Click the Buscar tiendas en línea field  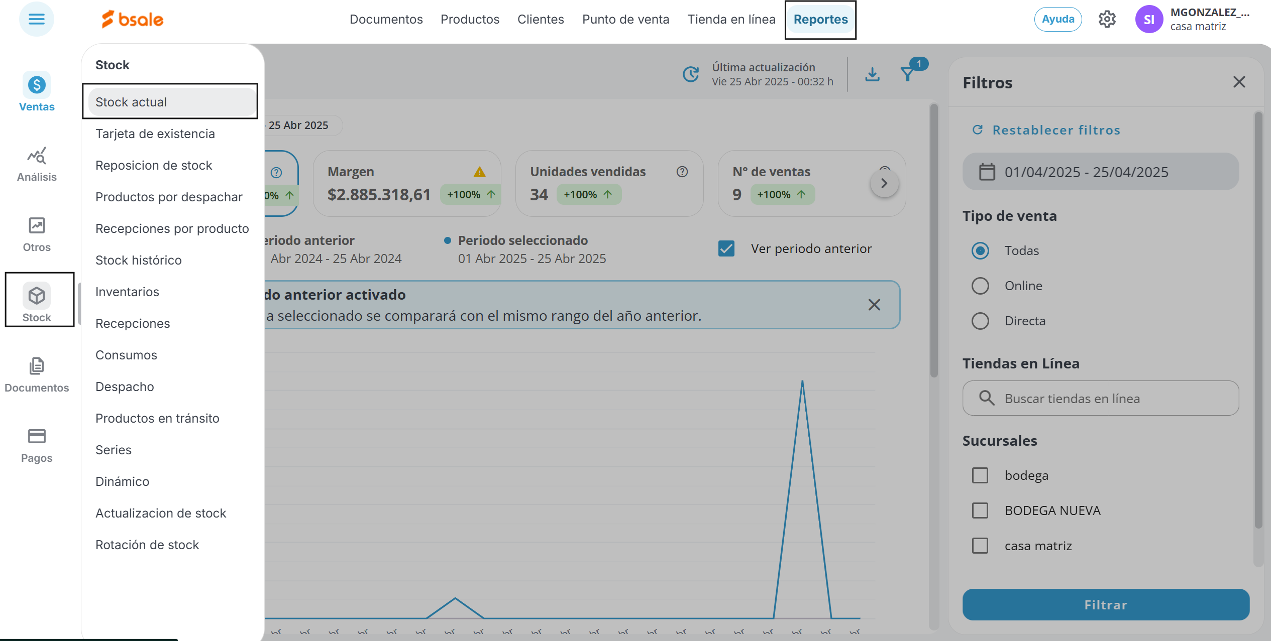(x=1100, y=398)
